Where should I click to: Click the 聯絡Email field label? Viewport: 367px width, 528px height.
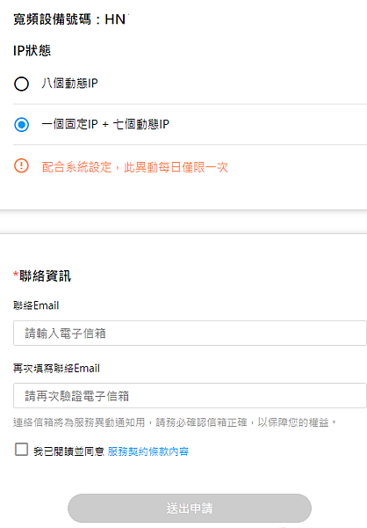pyautogui.click(x=36, y=305)
